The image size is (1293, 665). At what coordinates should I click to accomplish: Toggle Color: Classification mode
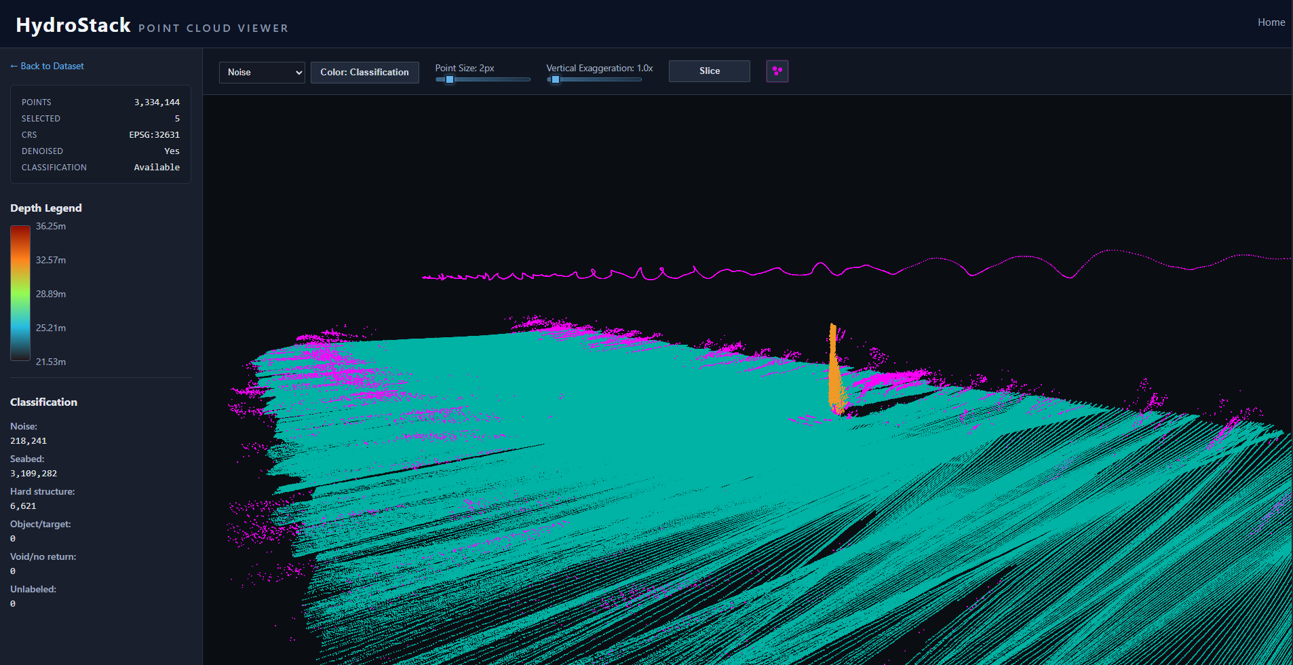(364, 72)
